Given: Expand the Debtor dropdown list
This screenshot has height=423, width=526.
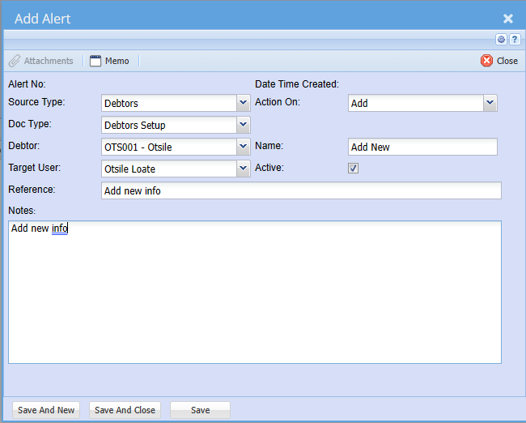Looking at the screenshot, I should pos(243,147).
